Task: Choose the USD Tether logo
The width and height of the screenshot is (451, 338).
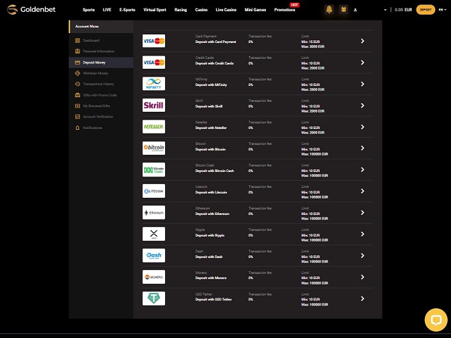Action: click(x=154, y=298)
